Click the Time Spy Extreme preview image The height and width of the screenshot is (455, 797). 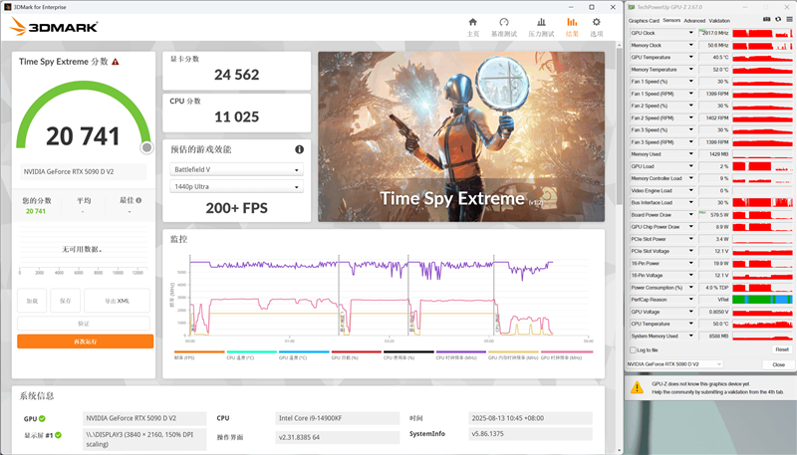point(461,136)
